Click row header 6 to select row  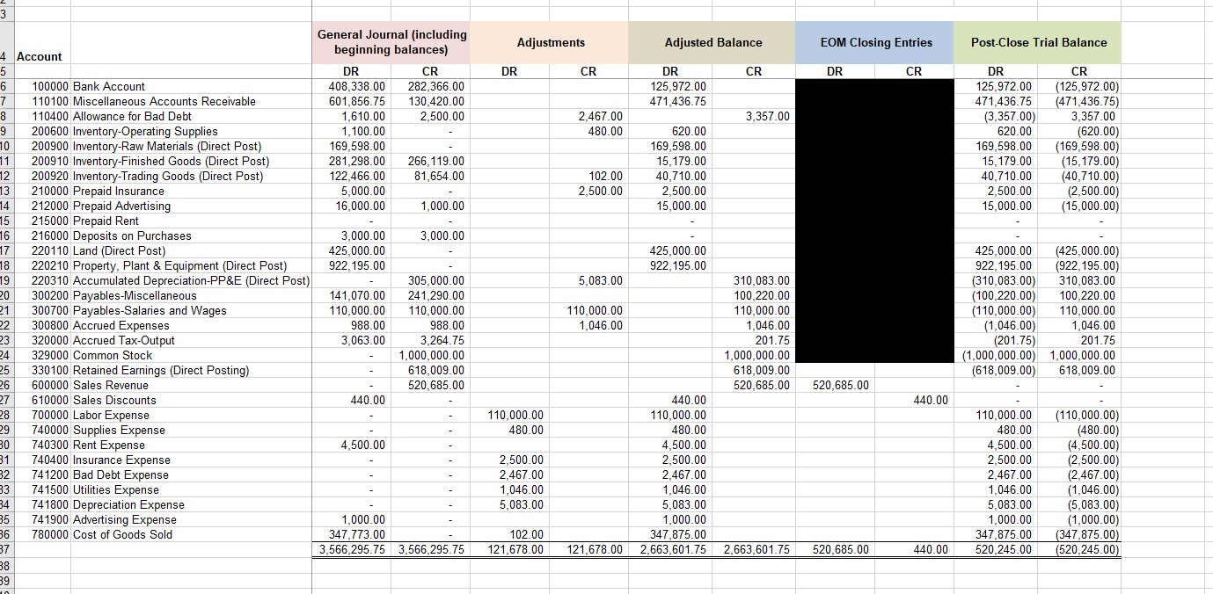(7, 86)
